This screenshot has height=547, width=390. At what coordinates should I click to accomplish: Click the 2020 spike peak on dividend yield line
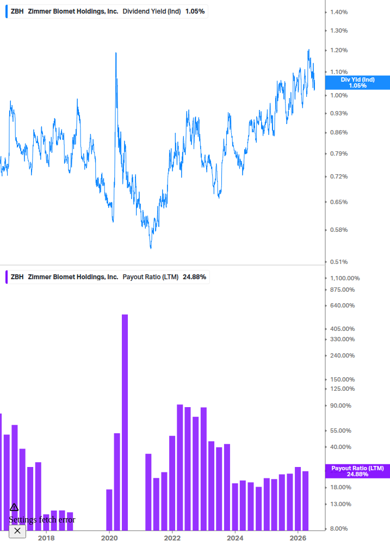tap(116, 53)
